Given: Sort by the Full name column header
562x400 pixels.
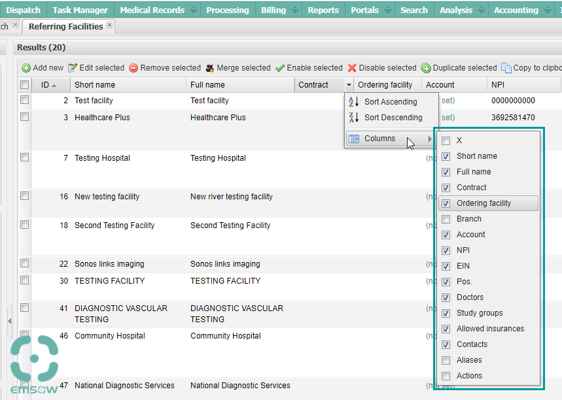Looking at the screenshot, I should (240, 85).
